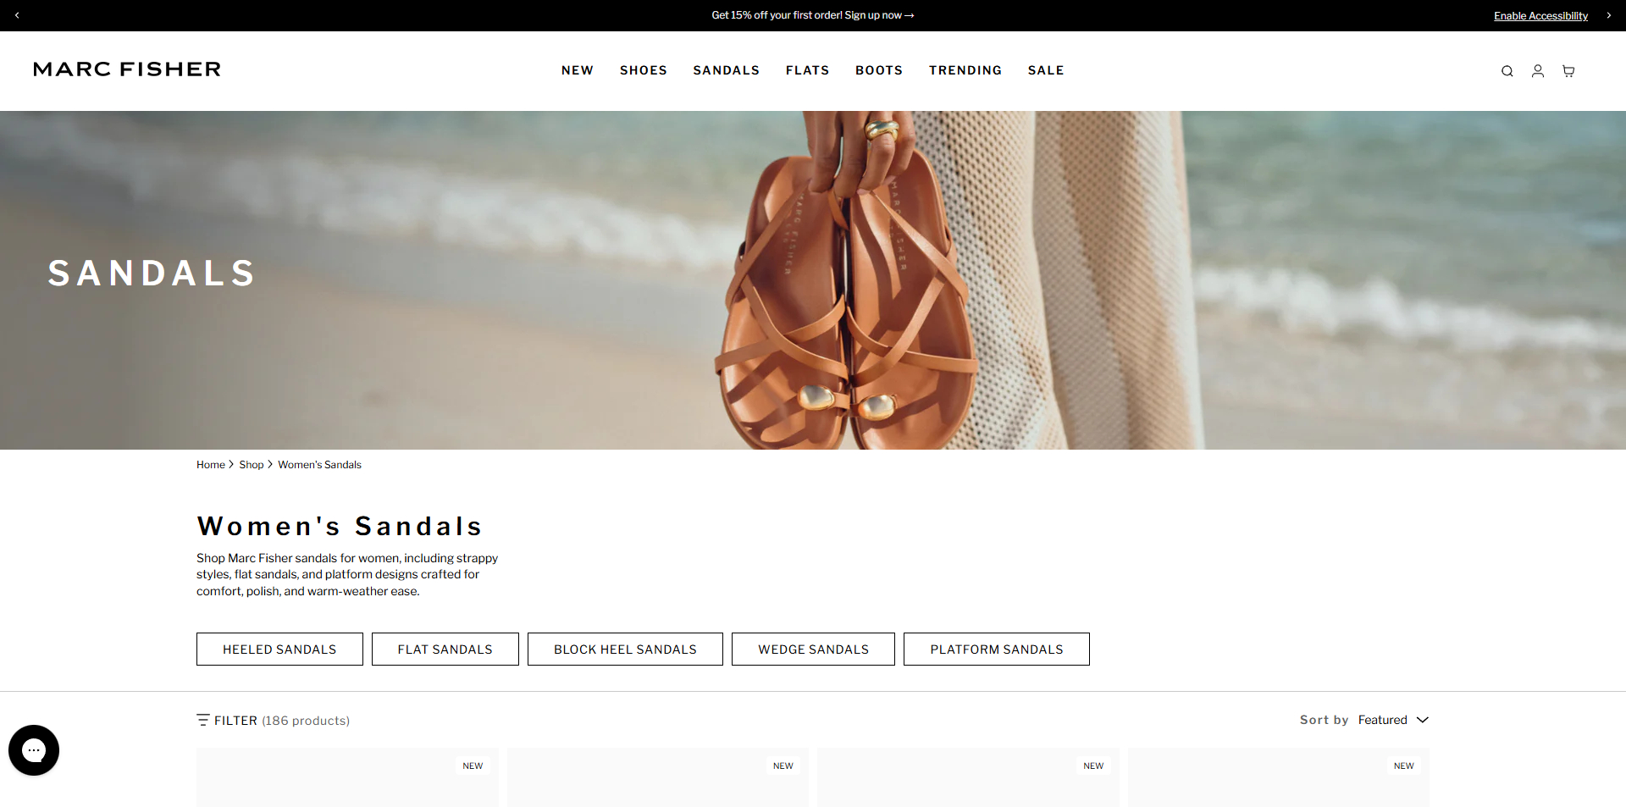Open the account profile icon
Viewport: 1626px width, 807px height.
pos(1538,71)
